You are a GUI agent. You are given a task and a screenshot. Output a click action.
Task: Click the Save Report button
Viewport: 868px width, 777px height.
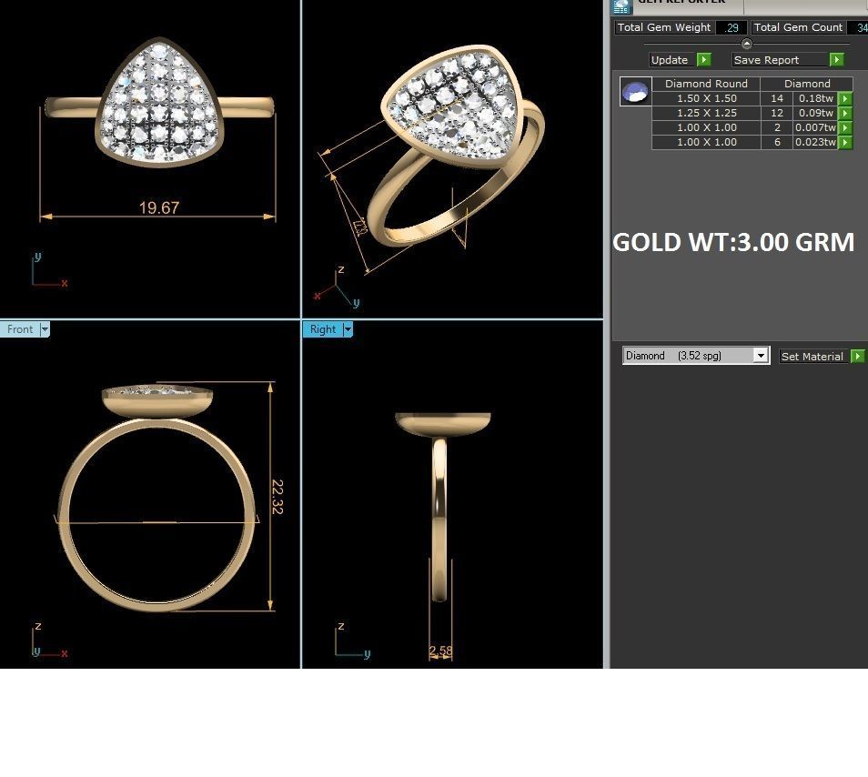[780, 60]
